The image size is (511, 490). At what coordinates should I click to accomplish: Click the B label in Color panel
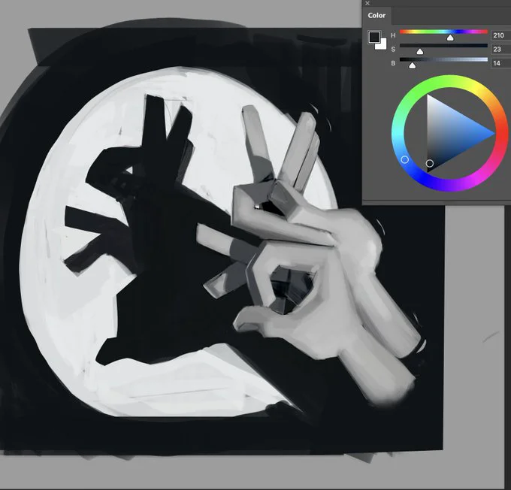(x=393, y=63)
